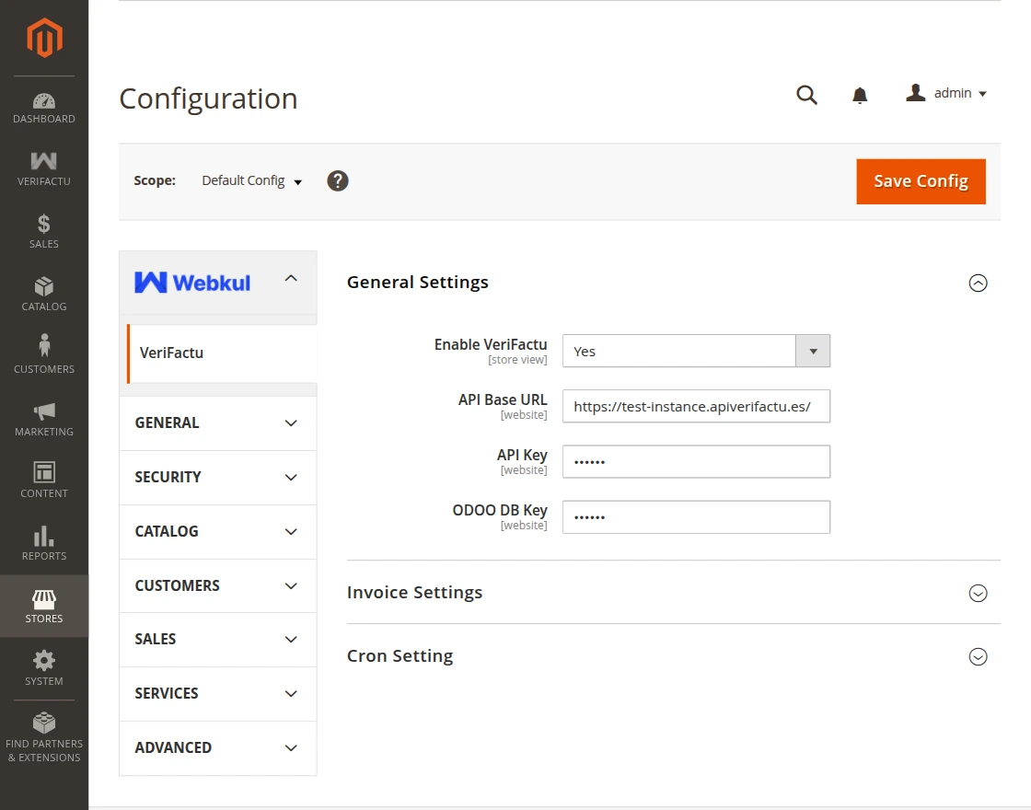The height and width of the screenshot is (810, 1031).
Task: Click inside the API Base URL field
Action: pos(696,406)
